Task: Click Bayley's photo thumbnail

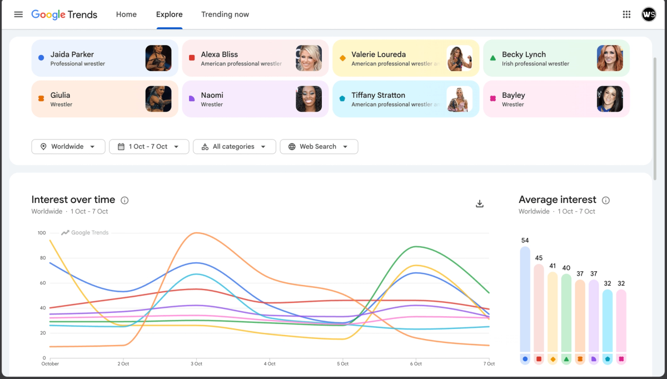Action: tap(610, 99)
